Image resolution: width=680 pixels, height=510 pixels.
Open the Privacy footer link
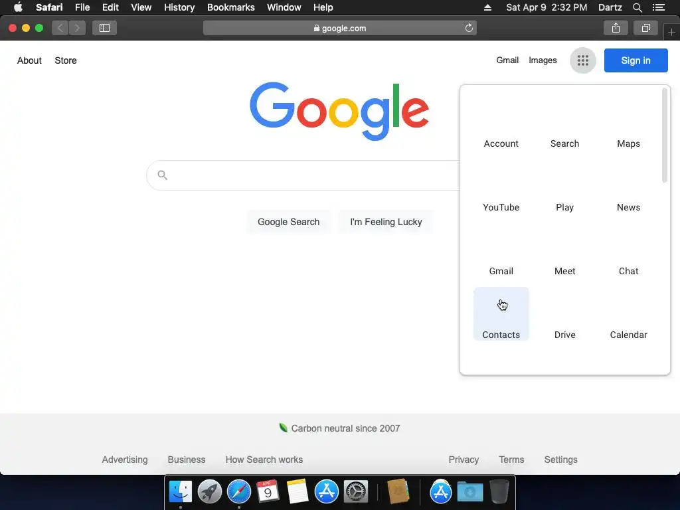point(464,460)
